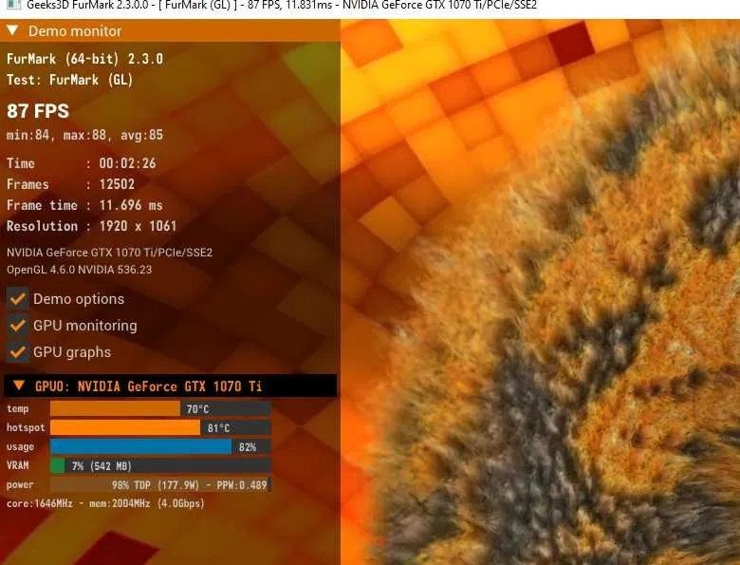Screen dimensions: 740x565
Task: Click the furry donut render area
Action: pos(569,361)
